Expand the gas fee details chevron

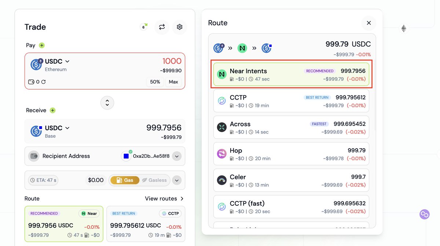point(177,180)
